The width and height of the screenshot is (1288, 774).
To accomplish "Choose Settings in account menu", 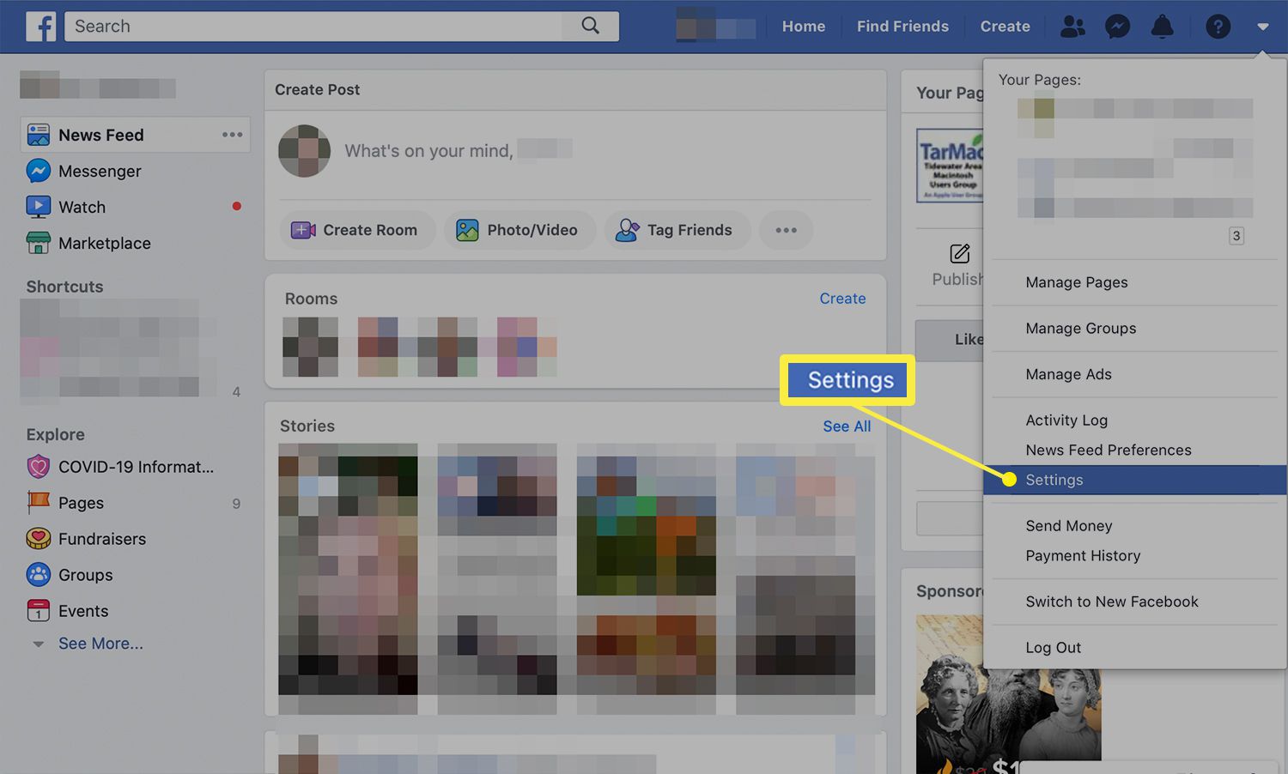I will [1134, 480].
